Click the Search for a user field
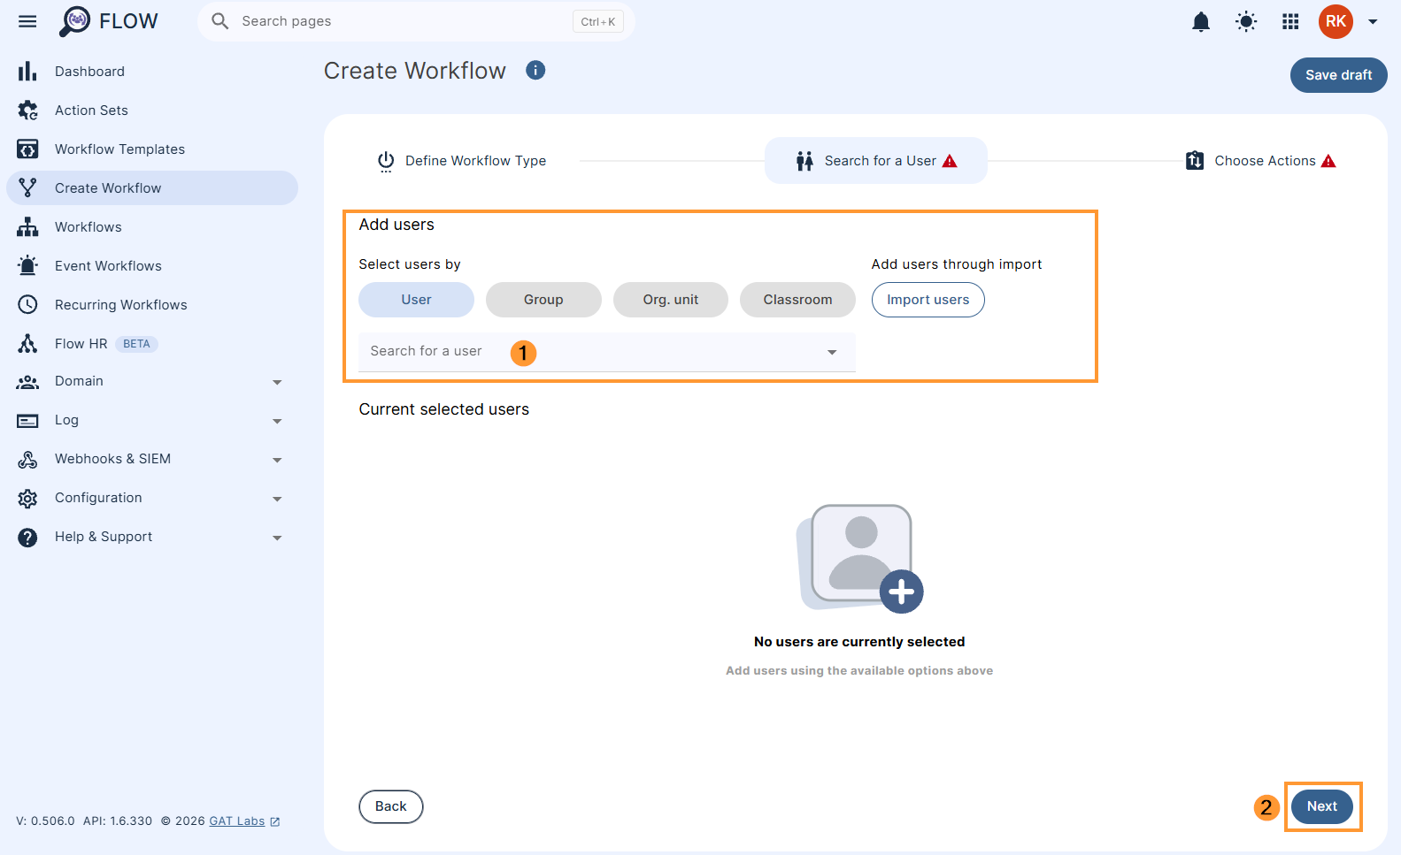Screen dimensions: 1401x855 [x=606, y=352]
